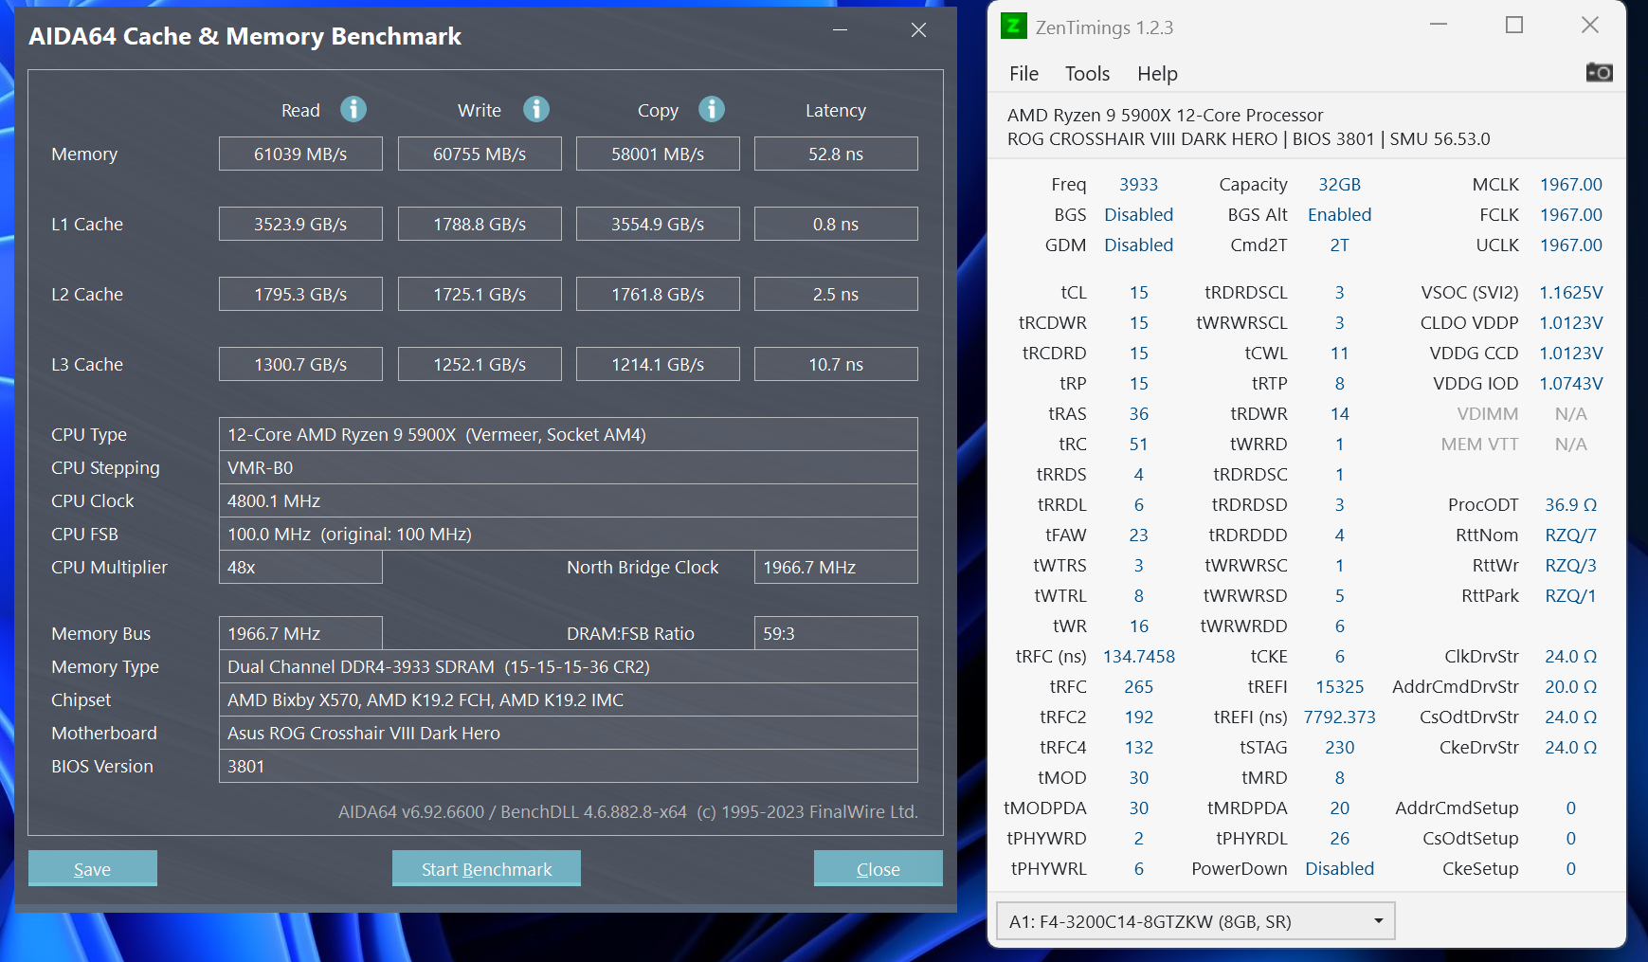The image size is (1648, 962).
Task: Minimize the AIDA64 benchmark window
Action: 840,30
